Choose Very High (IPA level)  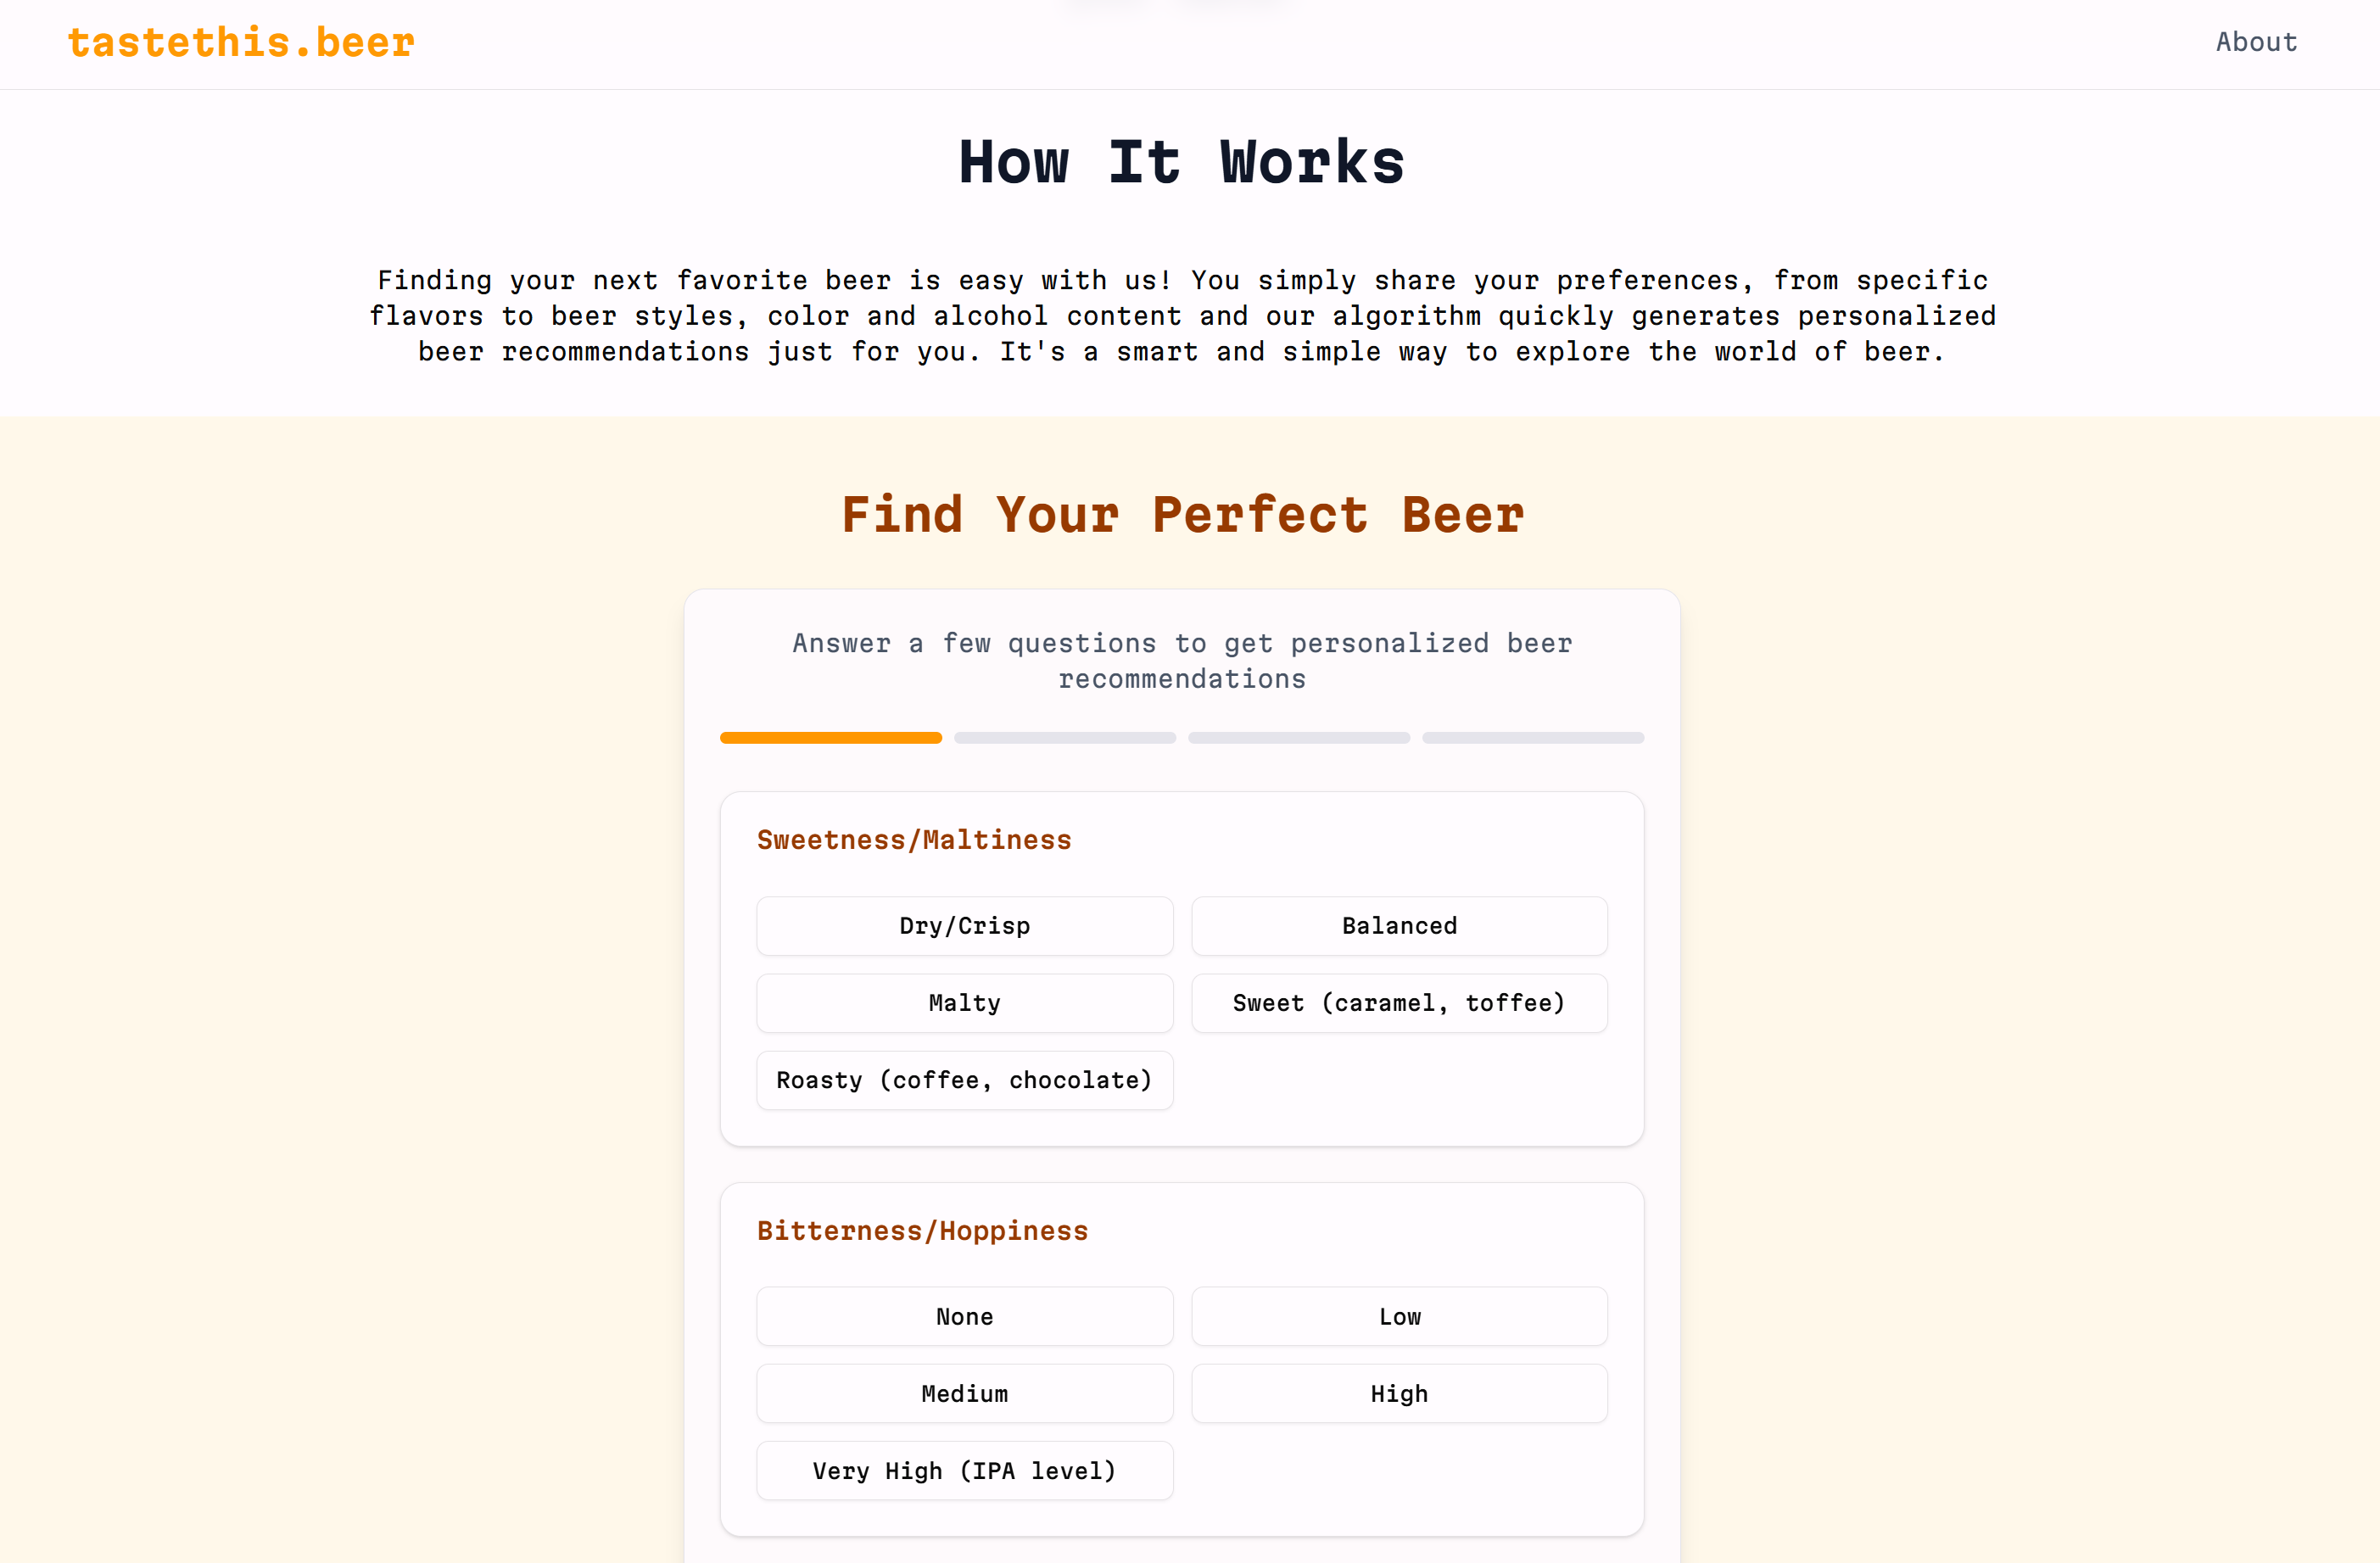pos(965,1471)
